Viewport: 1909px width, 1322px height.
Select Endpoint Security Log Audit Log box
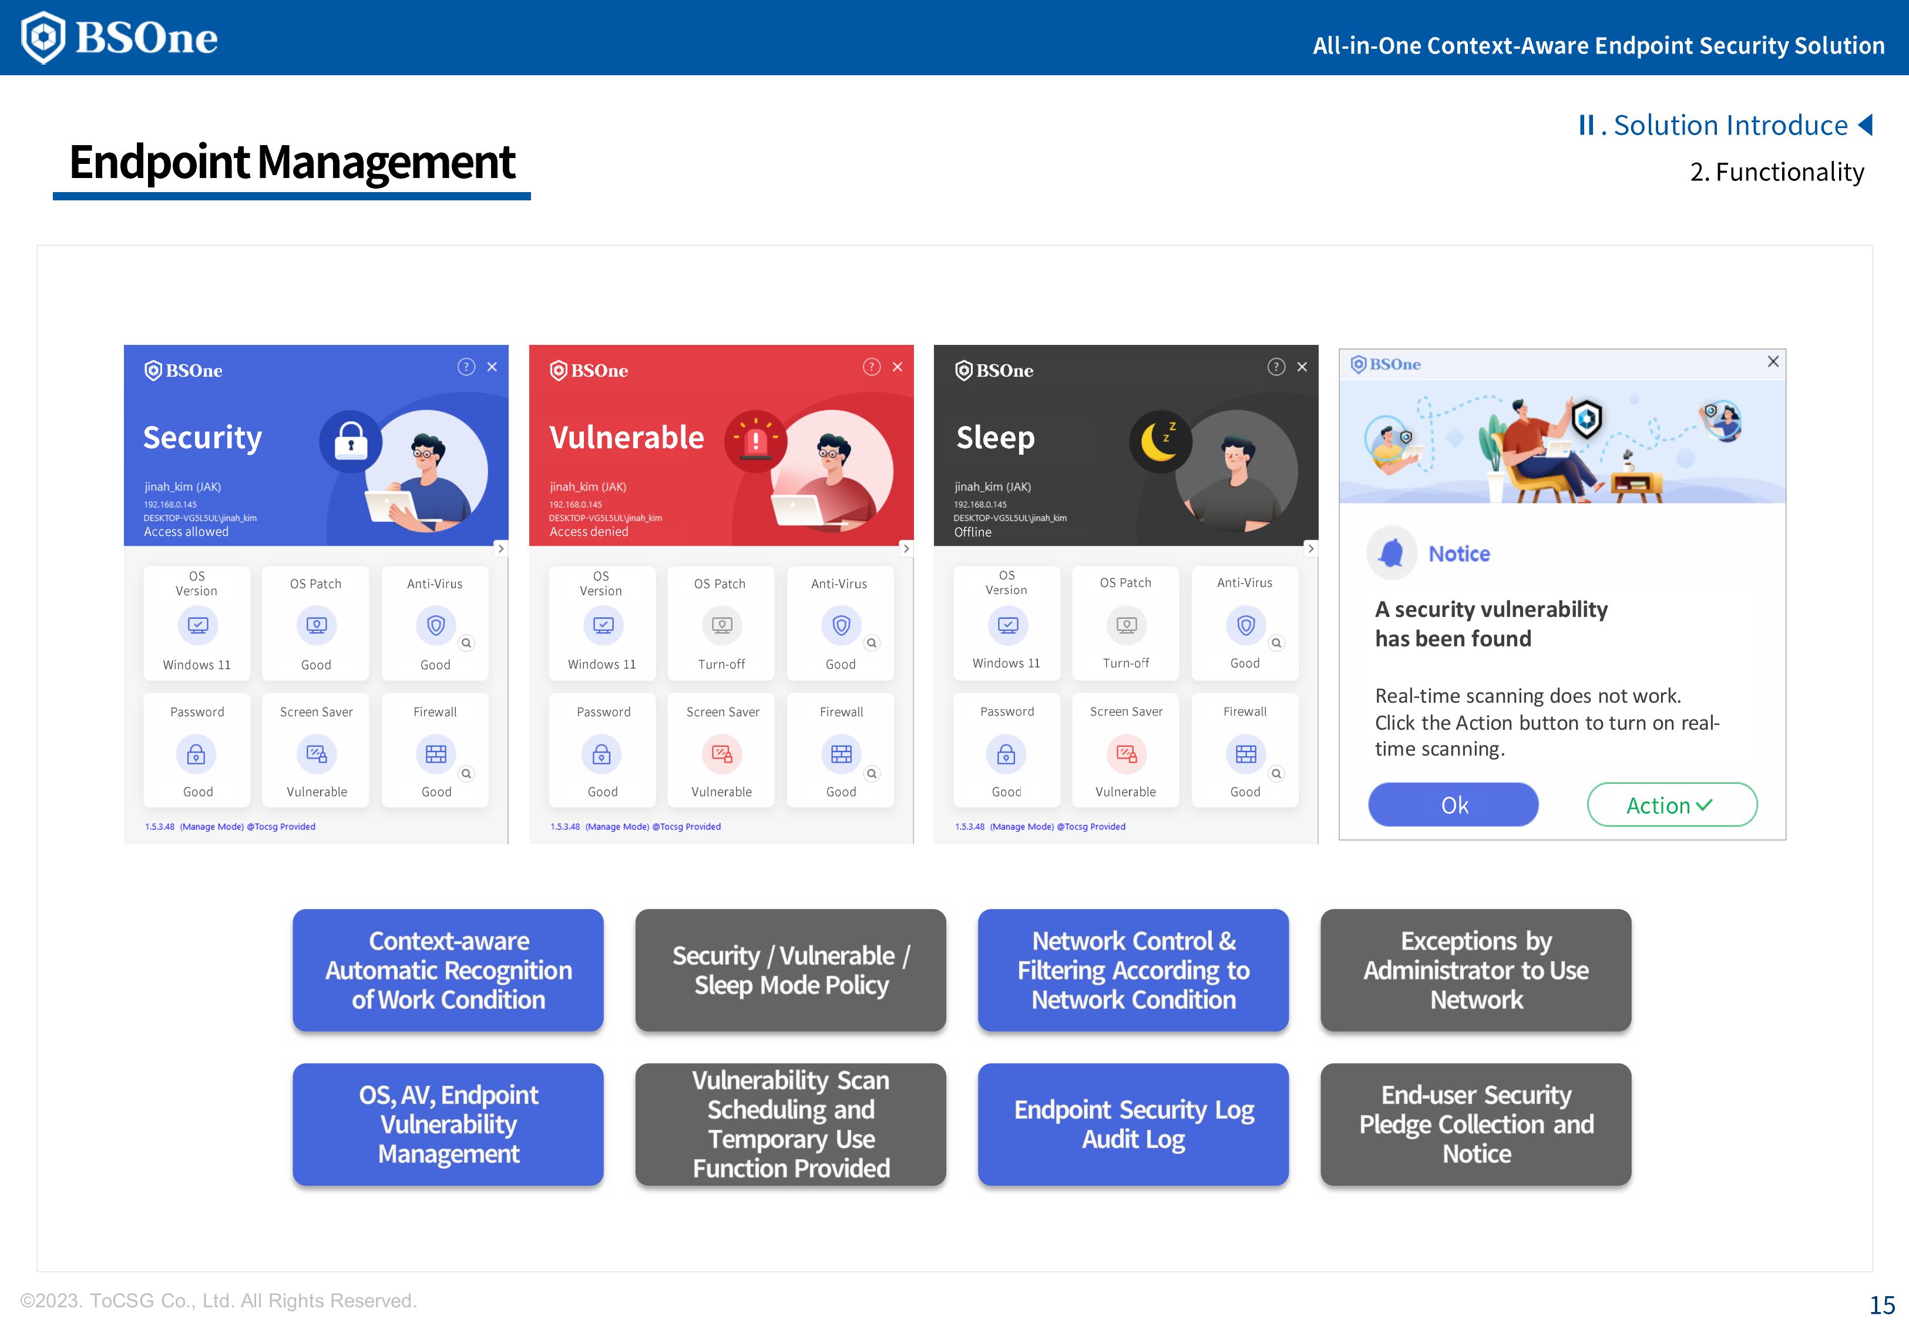(x=1132, y=1124)
